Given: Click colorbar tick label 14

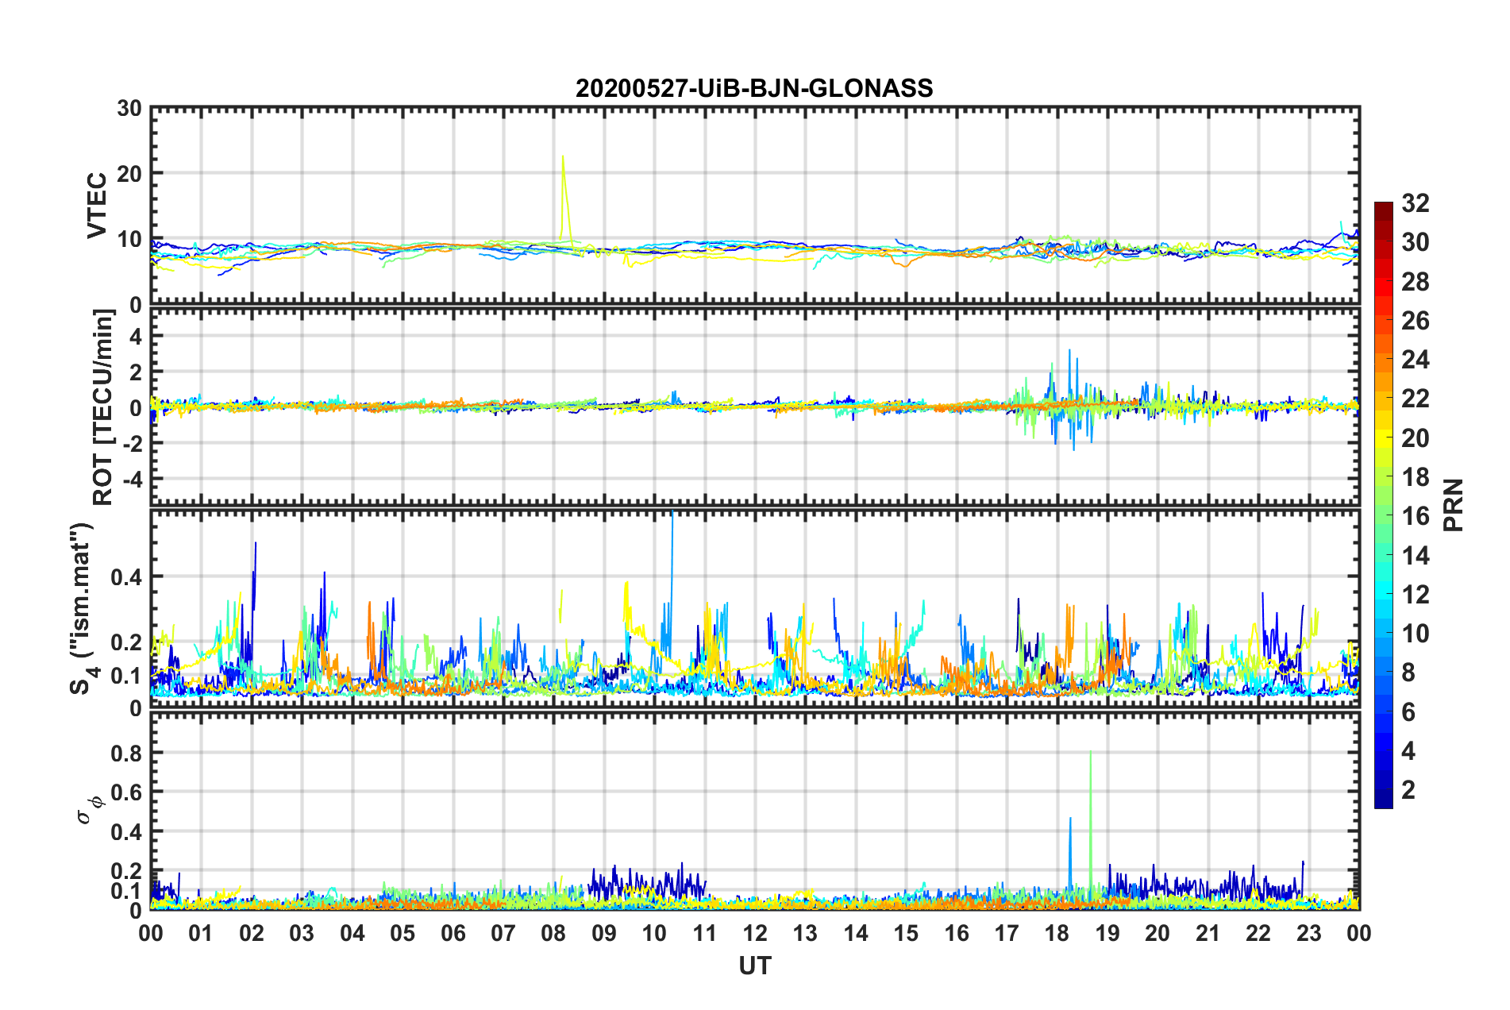Looking at the screenshot, I should click(x=1416, y=556).
